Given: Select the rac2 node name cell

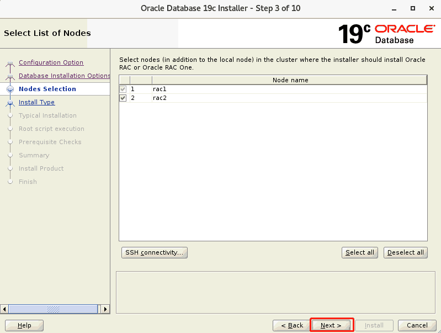Looking at the screenshot, I should [x=289, y=98].
